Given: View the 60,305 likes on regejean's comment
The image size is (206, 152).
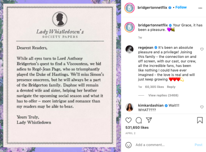Looking at the screenshot, I should click(x=154, y=87).
